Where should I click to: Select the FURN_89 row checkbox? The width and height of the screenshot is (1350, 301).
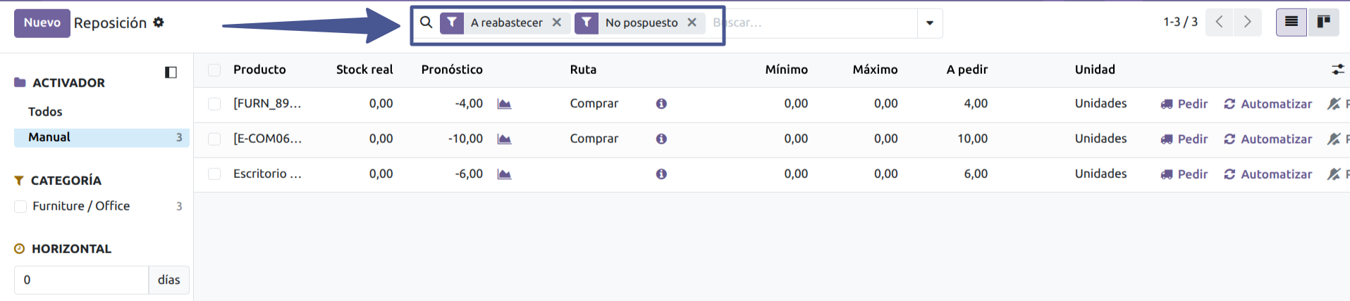pyautogui.click(x=214, y=104)
